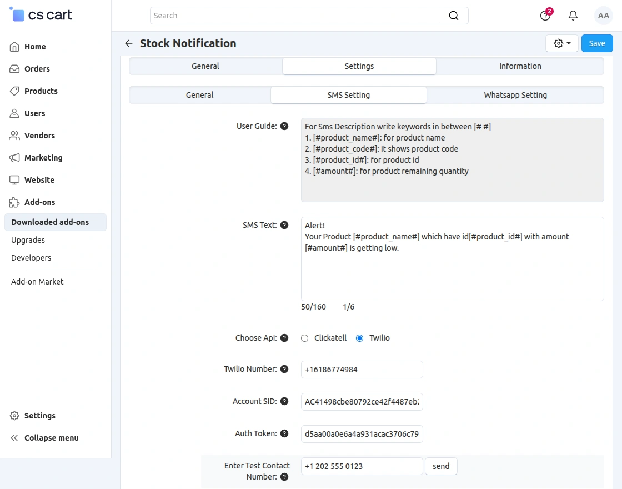The image size is (622, 489).
Task: Click the search magnifier icon
Action: click(x=453, y=16)
